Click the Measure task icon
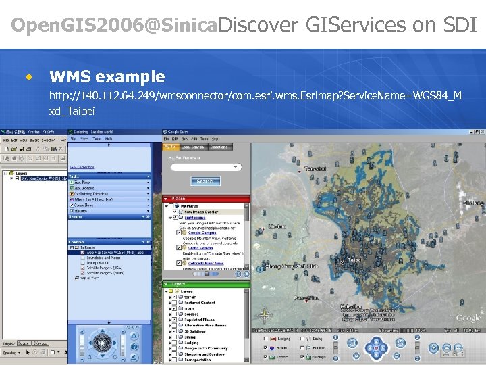 coord(72,211)
